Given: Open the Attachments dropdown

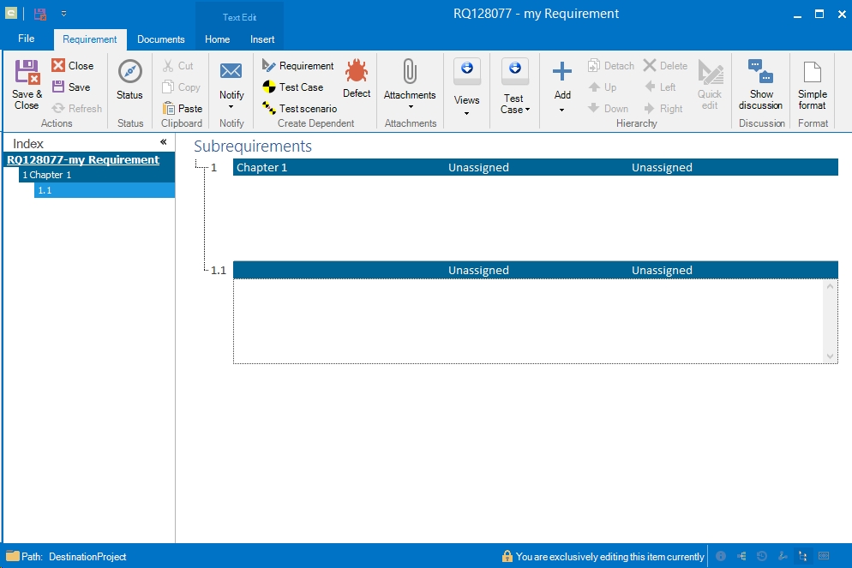Looking at the screenshot, I should pos(410,107).
